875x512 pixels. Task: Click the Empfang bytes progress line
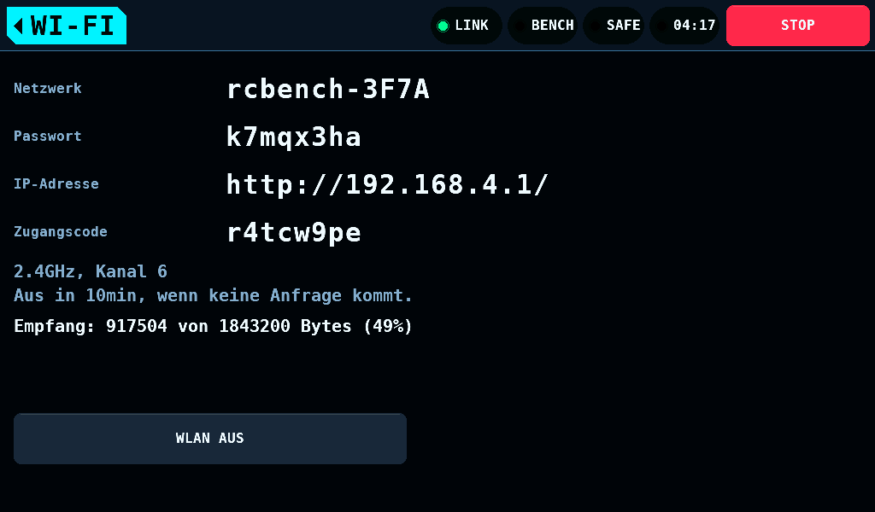point(213,326)
